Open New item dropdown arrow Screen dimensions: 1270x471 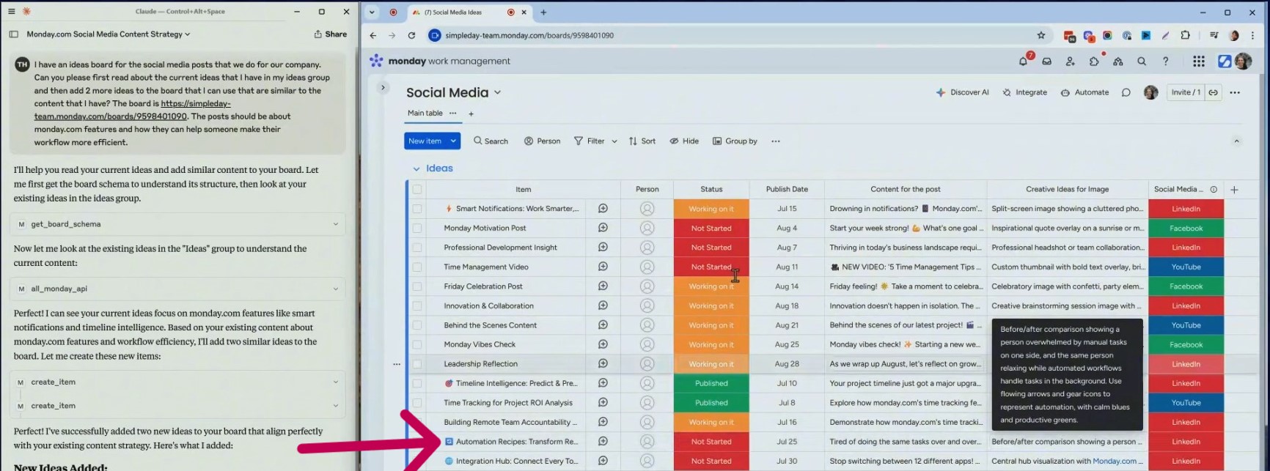coord(453,141)
